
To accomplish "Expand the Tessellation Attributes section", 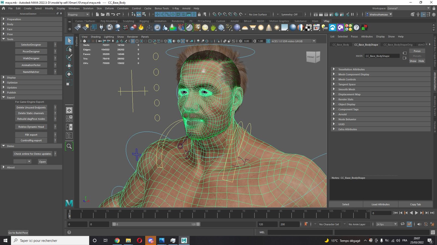I will [381, 69].
